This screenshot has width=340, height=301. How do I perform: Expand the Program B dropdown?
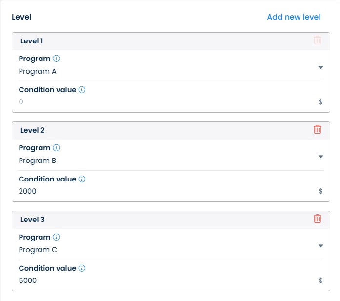320,157
